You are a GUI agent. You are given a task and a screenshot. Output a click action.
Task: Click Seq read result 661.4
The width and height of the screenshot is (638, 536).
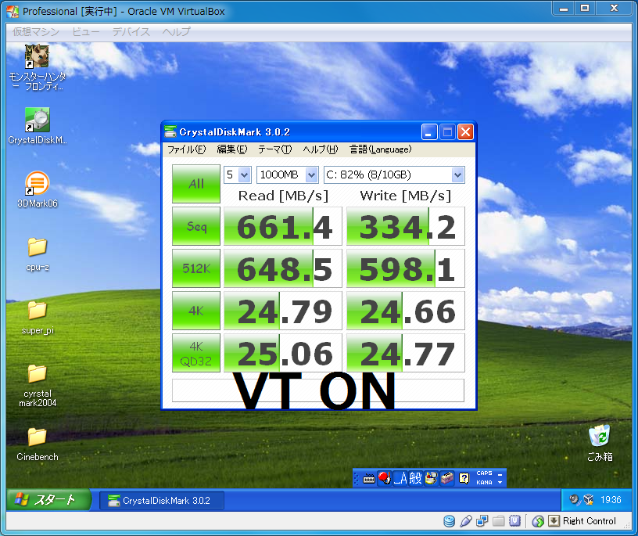tap(283, 226)
